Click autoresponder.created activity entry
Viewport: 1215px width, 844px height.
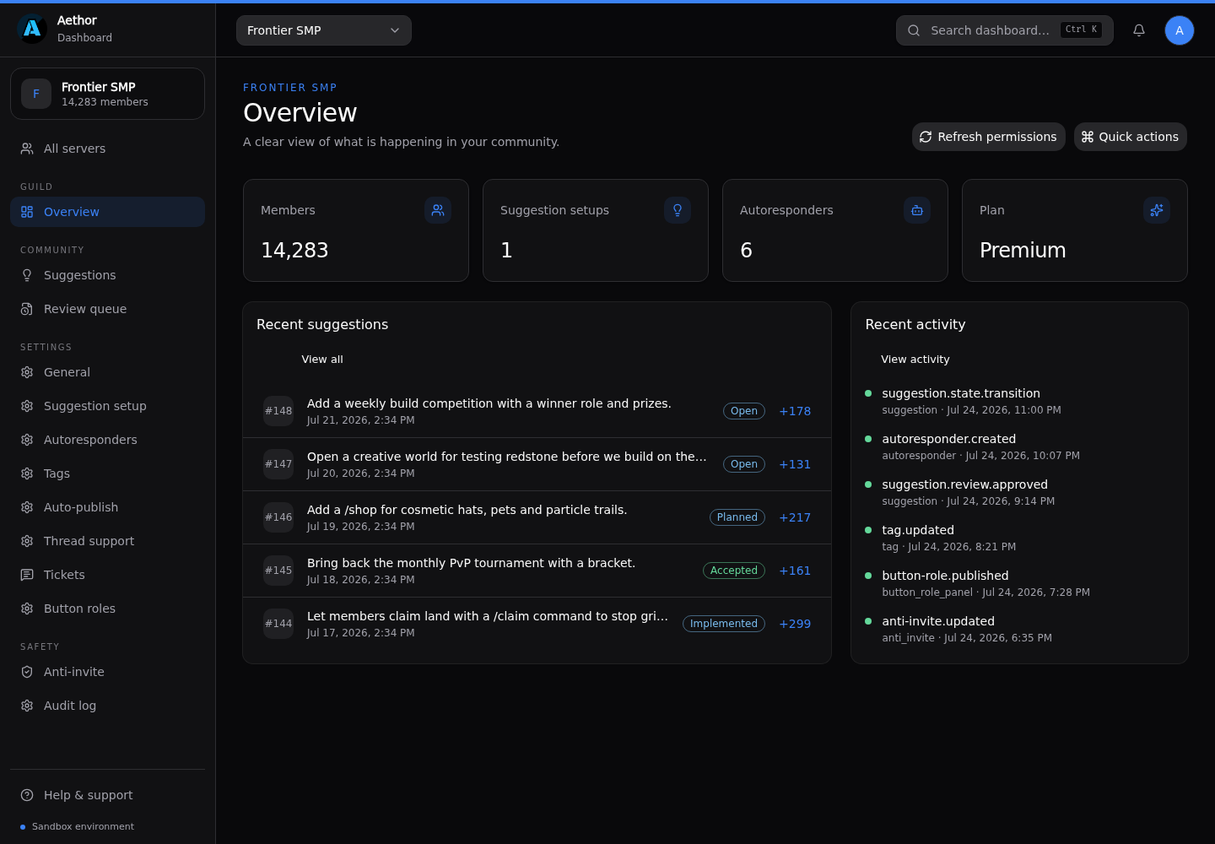pos(1019,446)
